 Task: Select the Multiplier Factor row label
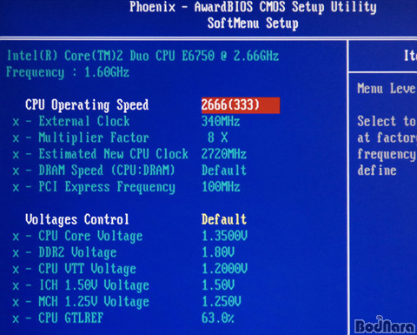pos(94,137)
